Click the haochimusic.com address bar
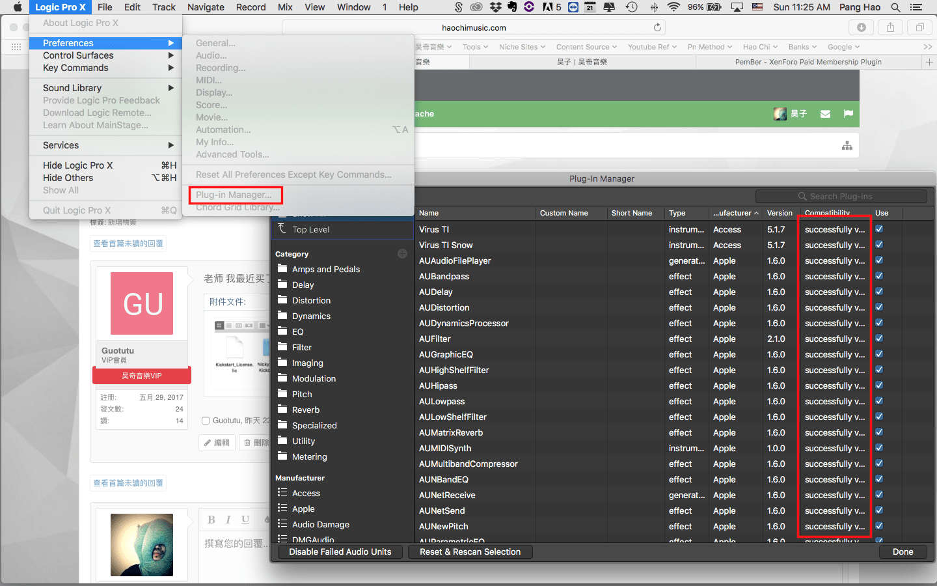 pyautogui.click(x=474, y=27)
